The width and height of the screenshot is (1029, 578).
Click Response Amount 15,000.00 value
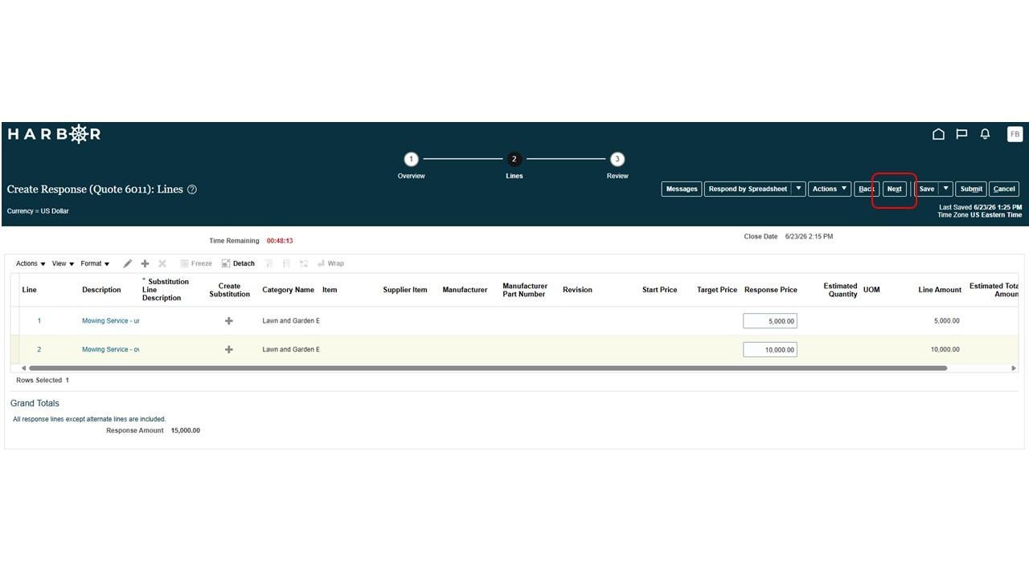[x=186, y=431]
